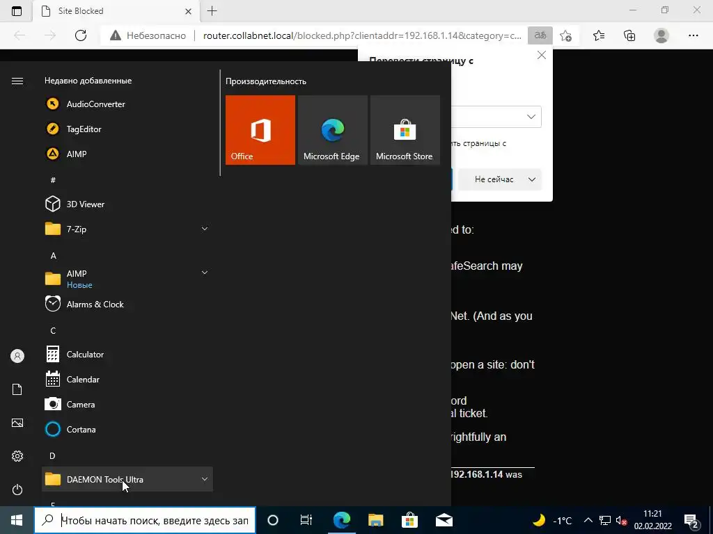Focus the taskbar search box
Screen dimensions: 713x534
145,520
